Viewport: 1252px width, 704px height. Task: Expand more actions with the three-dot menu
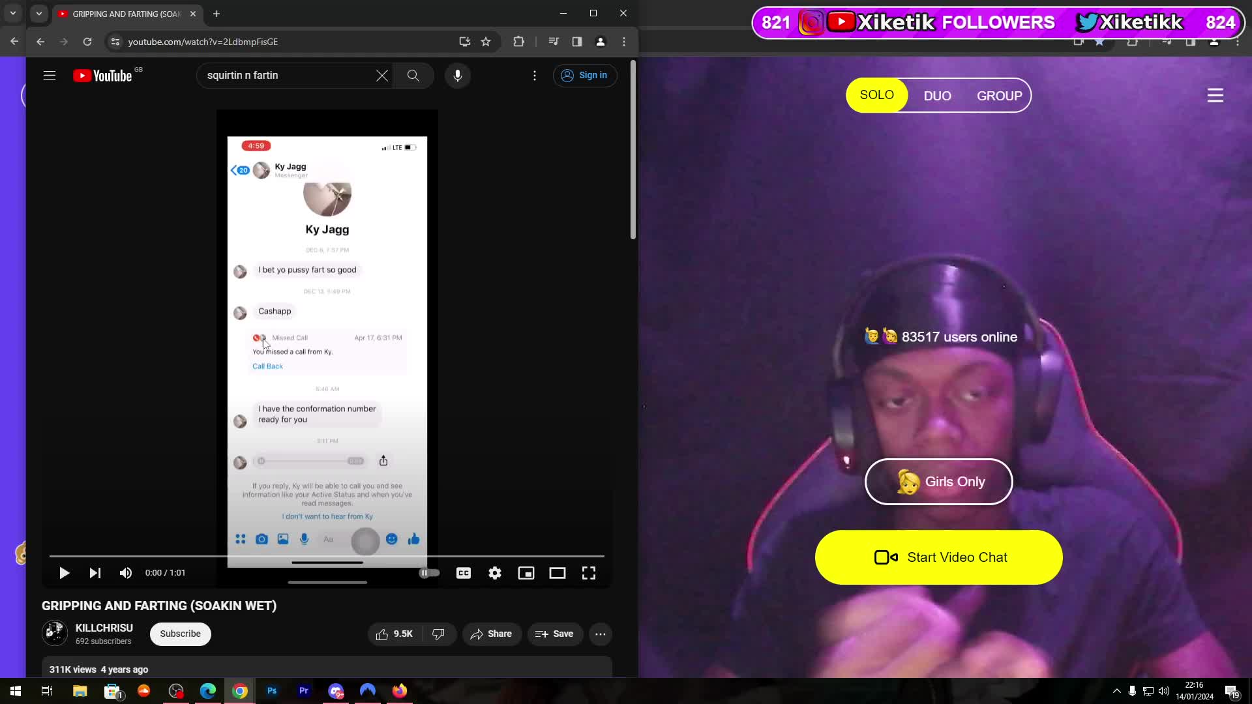pyautogui.click(x=601, y=634)
